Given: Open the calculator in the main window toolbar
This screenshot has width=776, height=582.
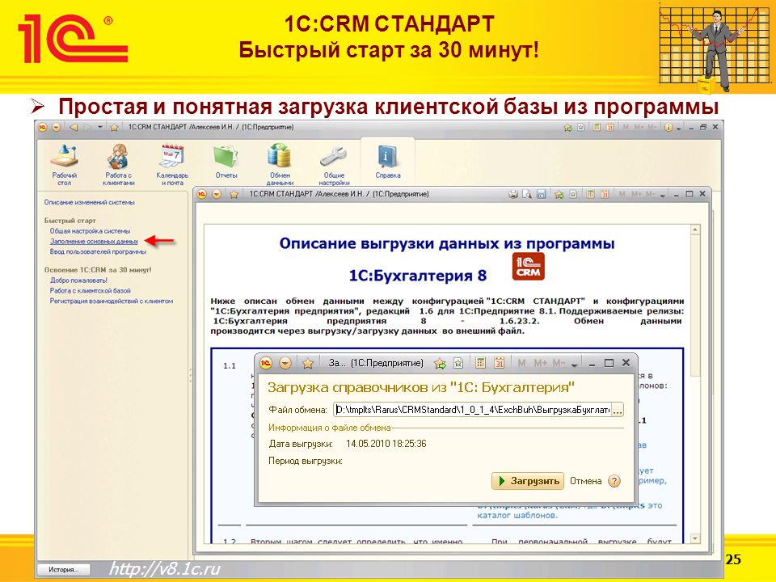Looking at the screenshot, I should [597, 127].
